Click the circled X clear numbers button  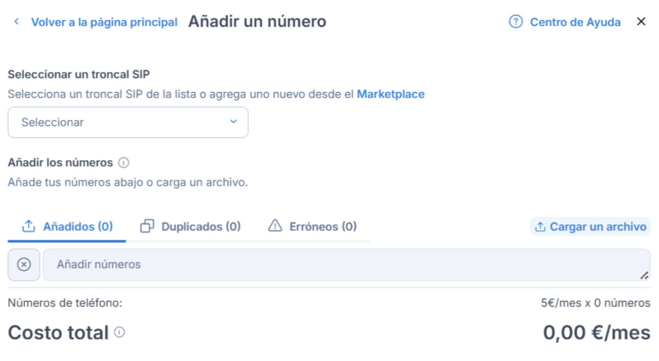[24, 265]
